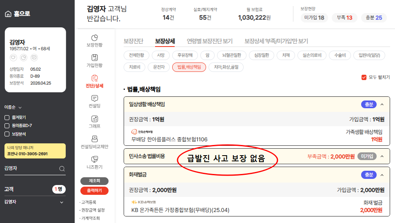The image size is (395, 223).
Task: Select 전체현황 category chip
Action: [137, 55]
